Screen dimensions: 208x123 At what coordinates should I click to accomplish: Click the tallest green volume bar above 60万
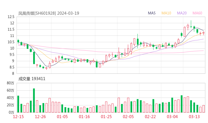[34, 100]
